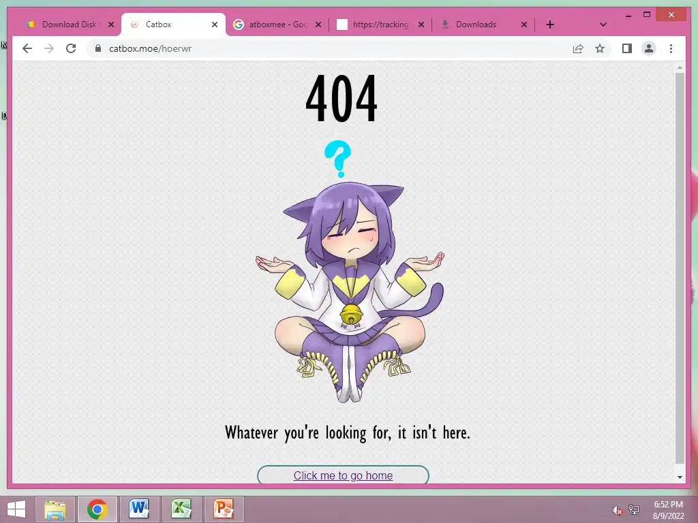
Task: Minimize the Chrome window
Action: [628, 15]
